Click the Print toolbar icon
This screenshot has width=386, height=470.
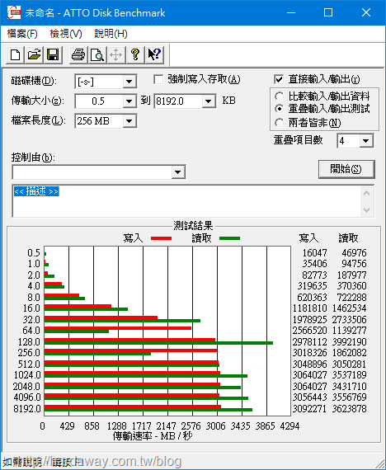tap(78, 55)
